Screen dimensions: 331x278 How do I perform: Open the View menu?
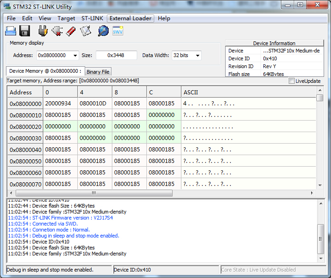click(x=45, y=18)
